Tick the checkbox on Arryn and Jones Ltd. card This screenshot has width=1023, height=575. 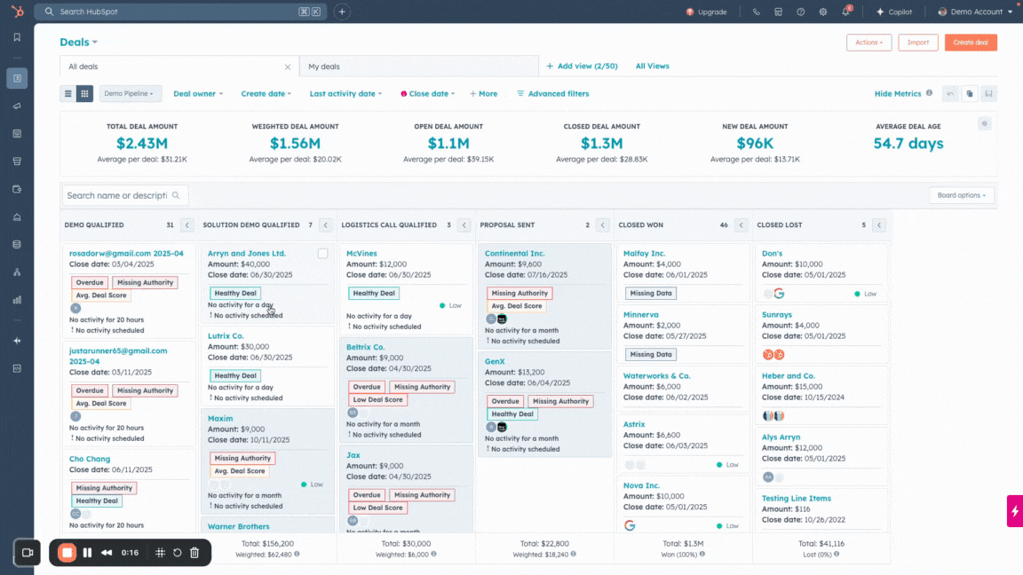[323, 254]
